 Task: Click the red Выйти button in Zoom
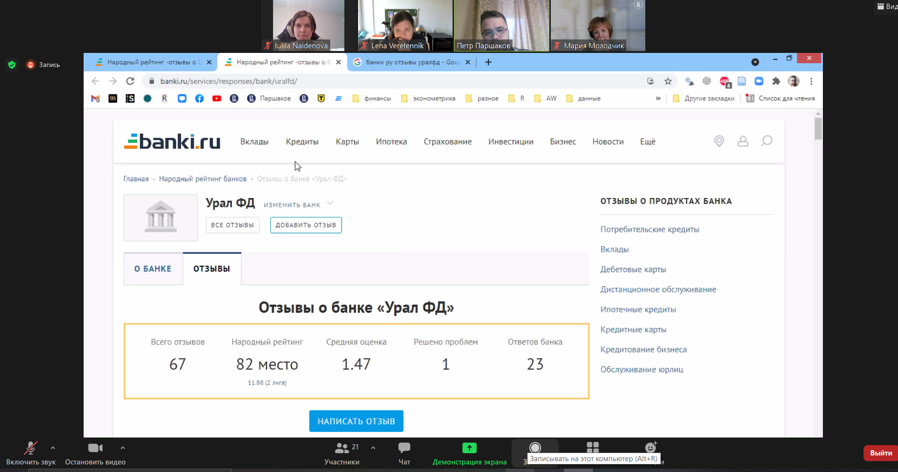coord(881,453)
